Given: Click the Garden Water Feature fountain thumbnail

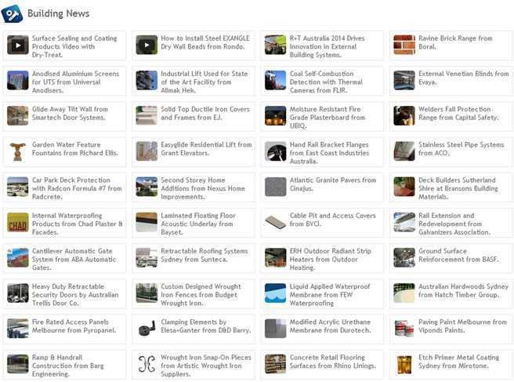Looking at the screenshot, I should (x=18, y=151).
